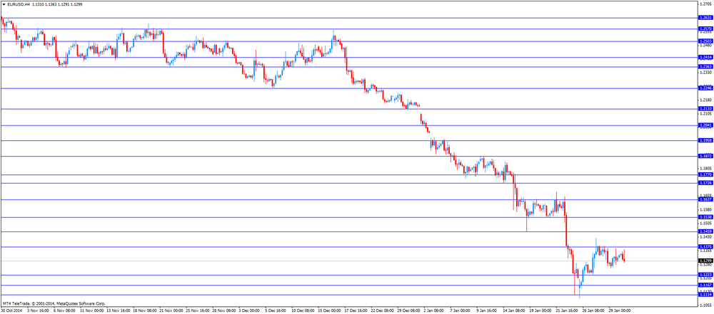Open the EURUSD,H4 chart menu triangle
Screen dimensions: 714x314
[4, 4]
